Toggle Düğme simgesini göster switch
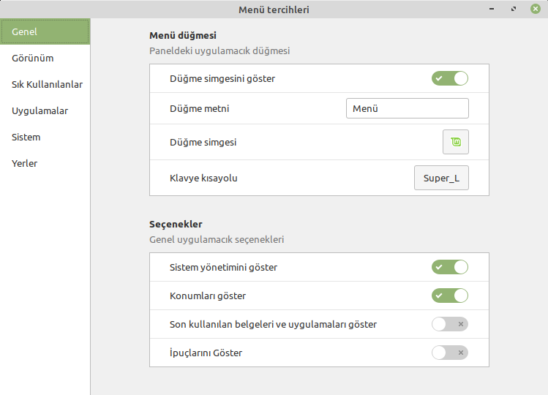The width and height of the screenshot is (548, 395). 450,78
